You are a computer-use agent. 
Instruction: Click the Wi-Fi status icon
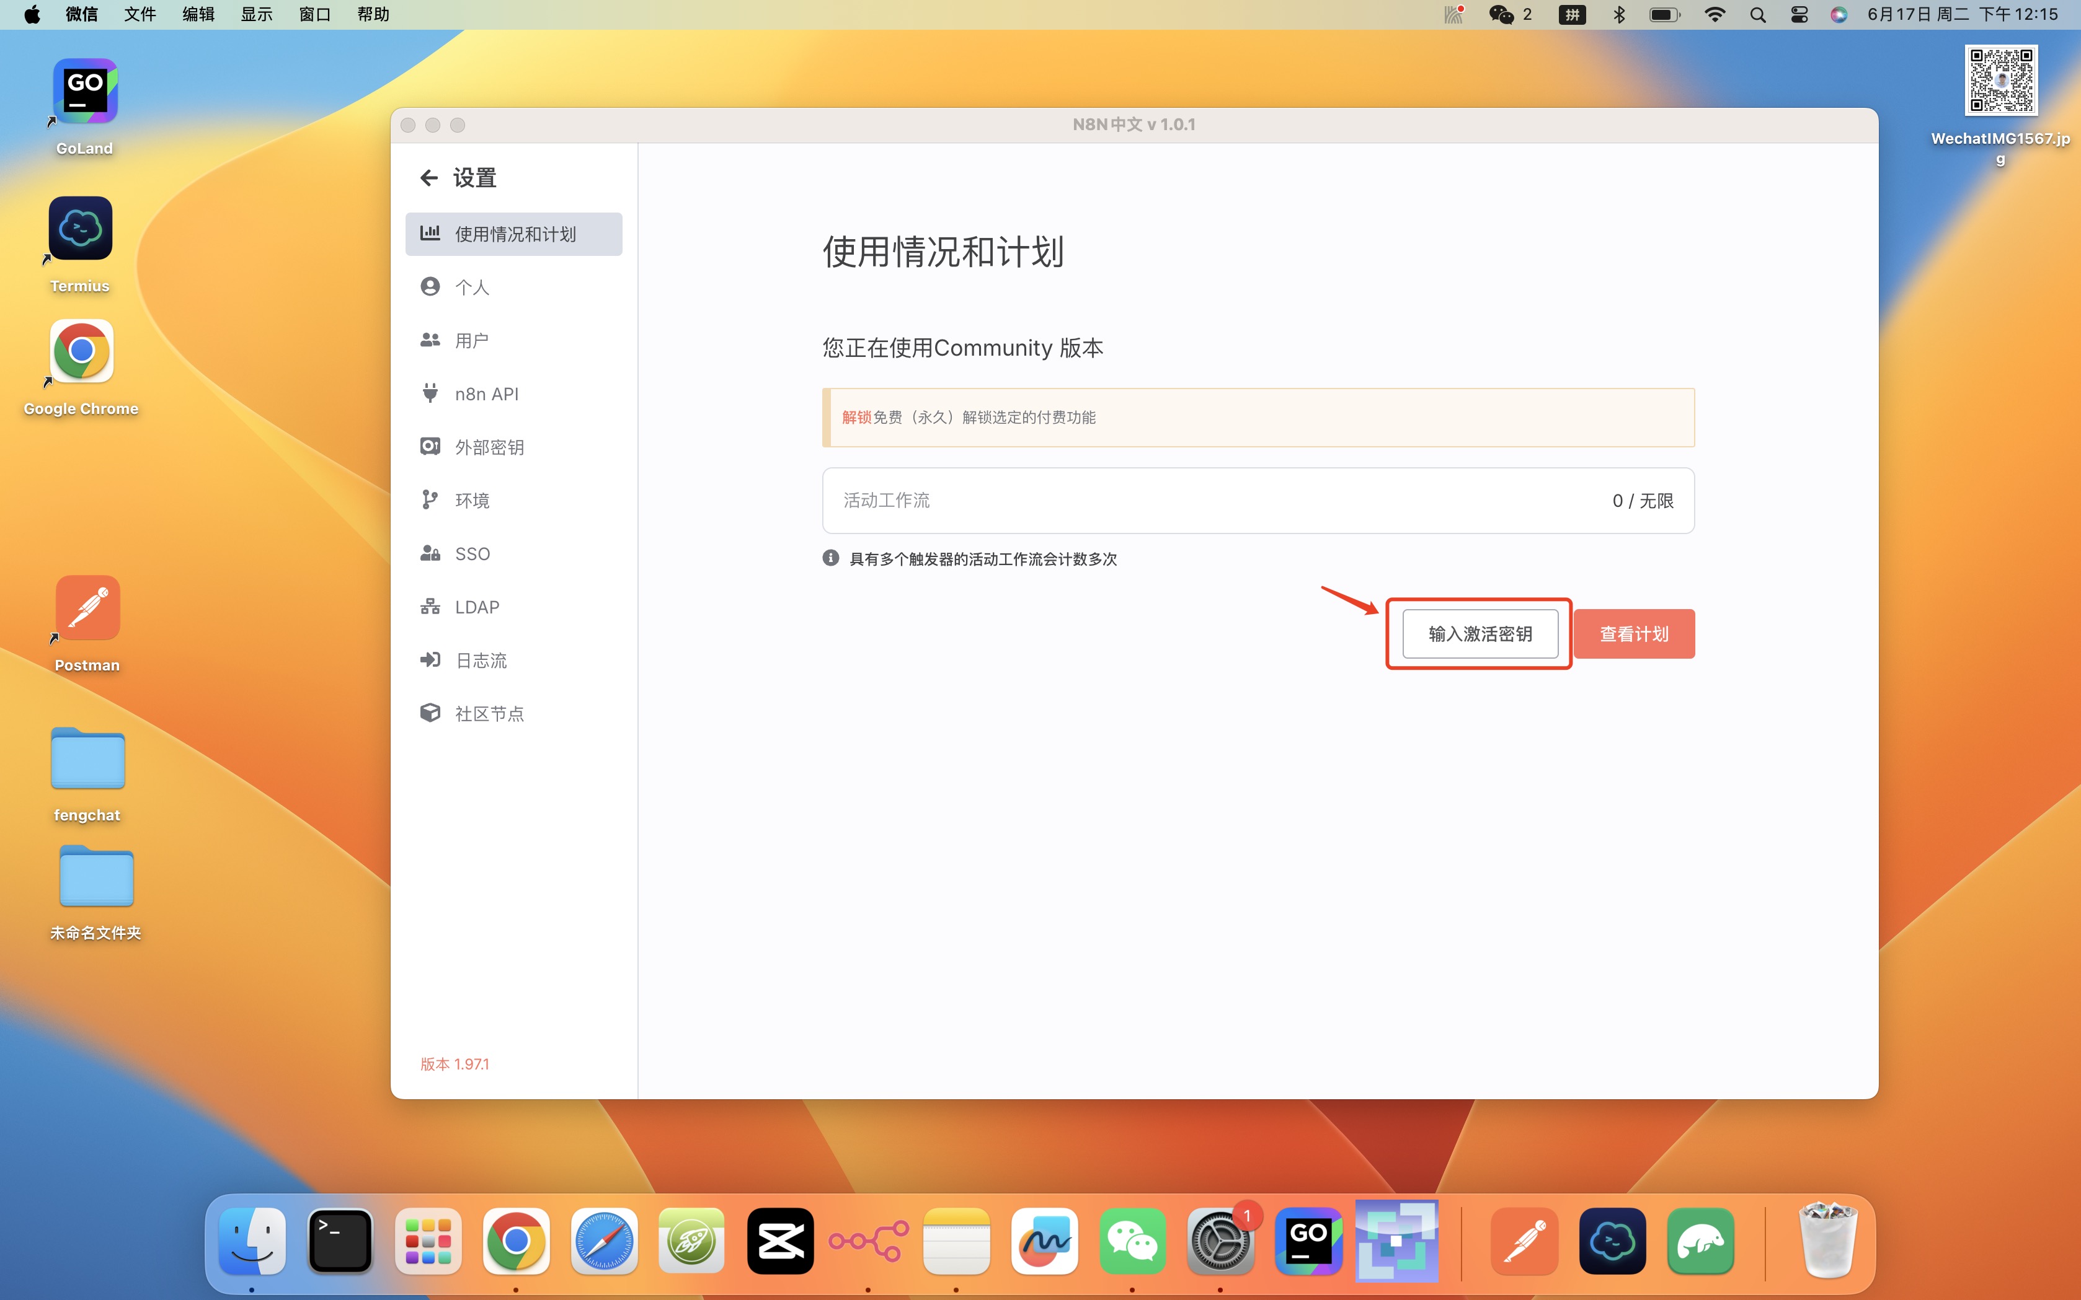[1715, 15]
